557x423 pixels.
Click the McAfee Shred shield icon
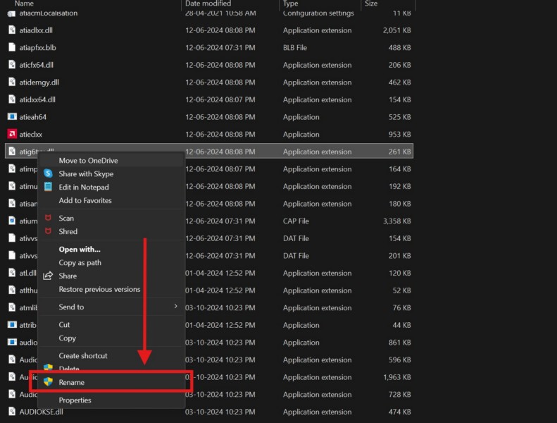48,231
